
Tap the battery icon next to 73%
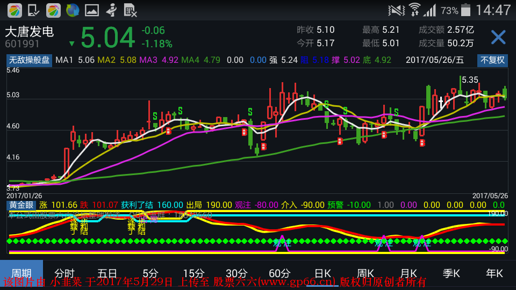coord(466,10)
